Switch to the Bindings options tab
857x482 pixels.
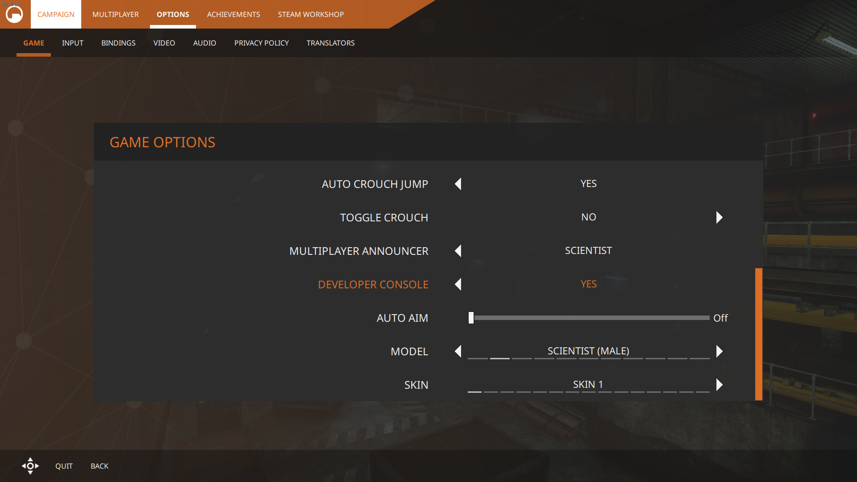(118, 43)
